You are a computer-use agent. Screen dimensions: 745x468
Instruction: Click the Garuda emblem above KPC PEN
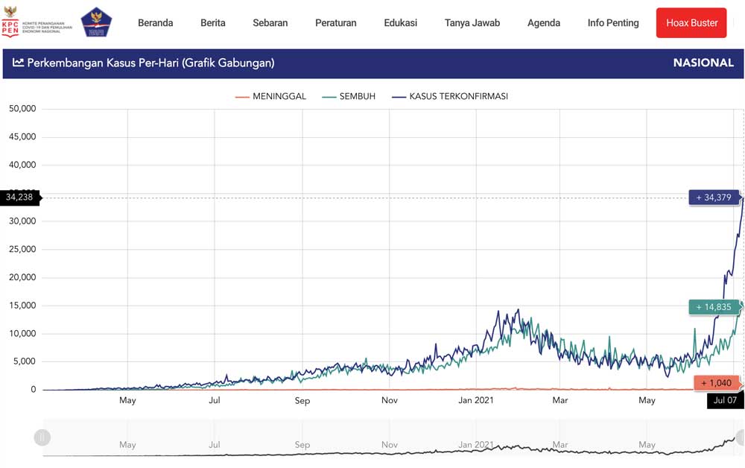pyautogui.click(x=10, y=13)
